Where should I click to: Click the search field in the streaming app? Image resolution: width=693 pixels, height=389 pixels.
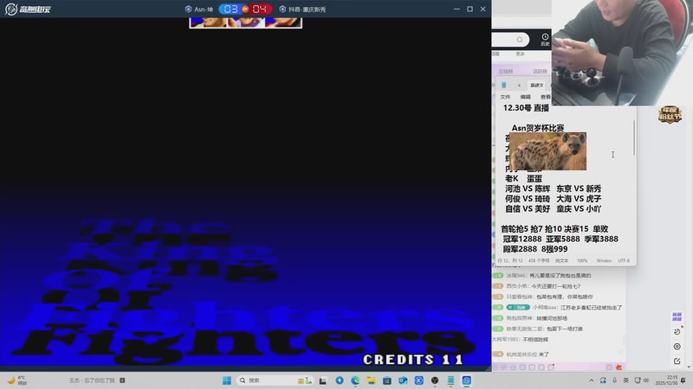point(510,40)
